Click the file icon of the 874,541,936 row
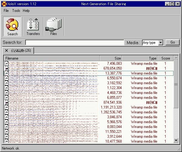182x152 pixels. [7, 102]
